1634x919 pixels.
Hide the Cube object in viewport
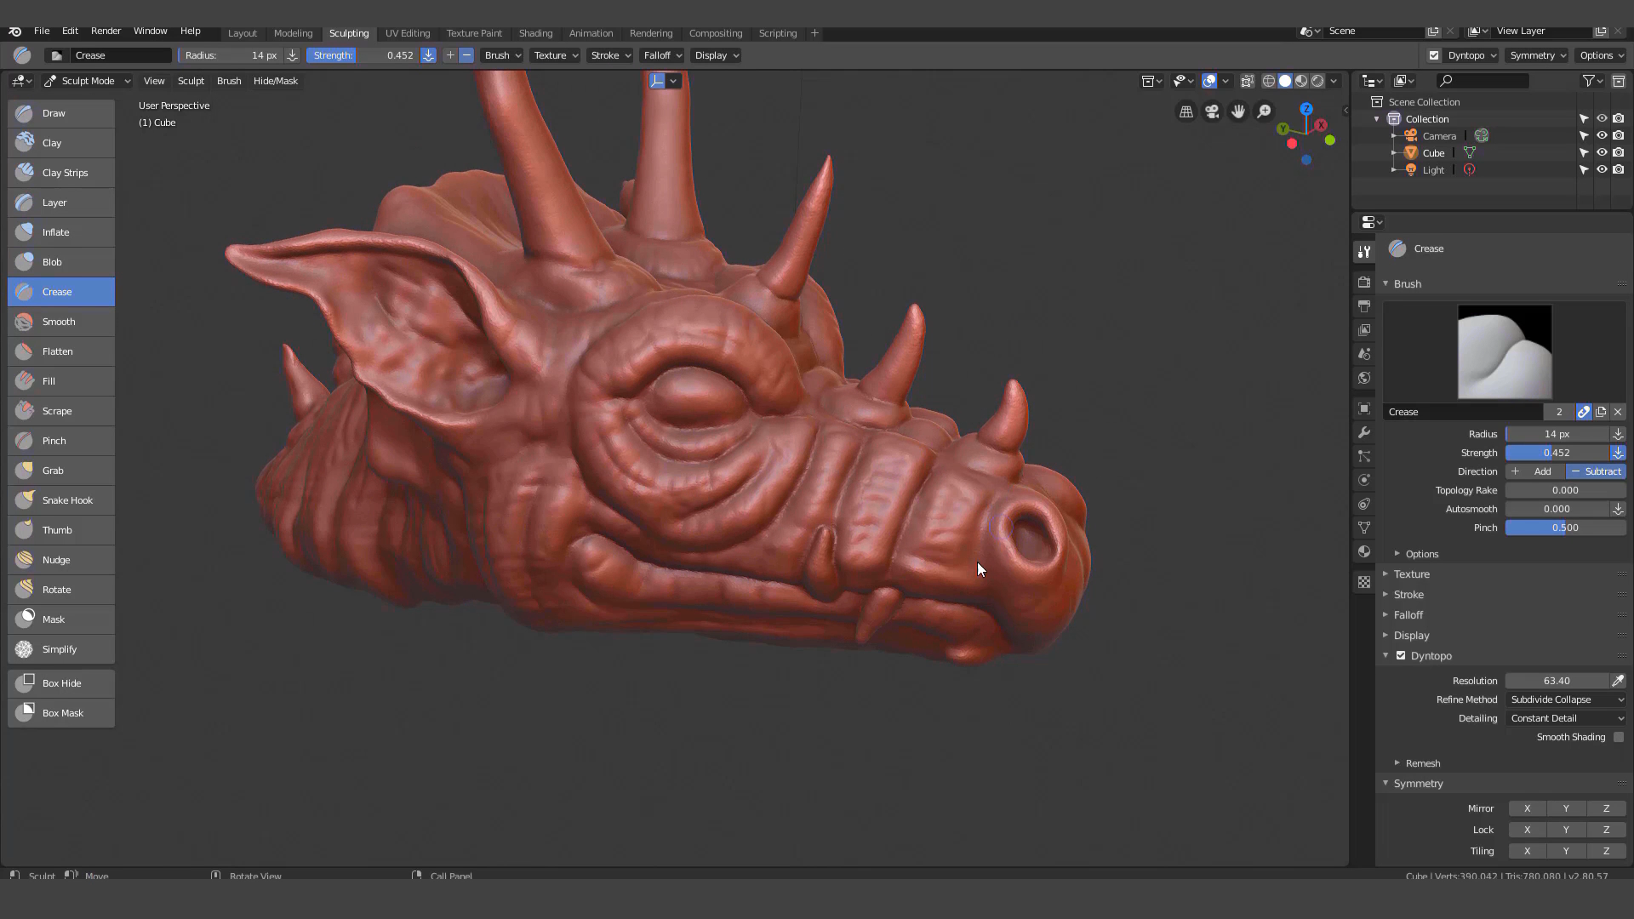click(1602, 153)
